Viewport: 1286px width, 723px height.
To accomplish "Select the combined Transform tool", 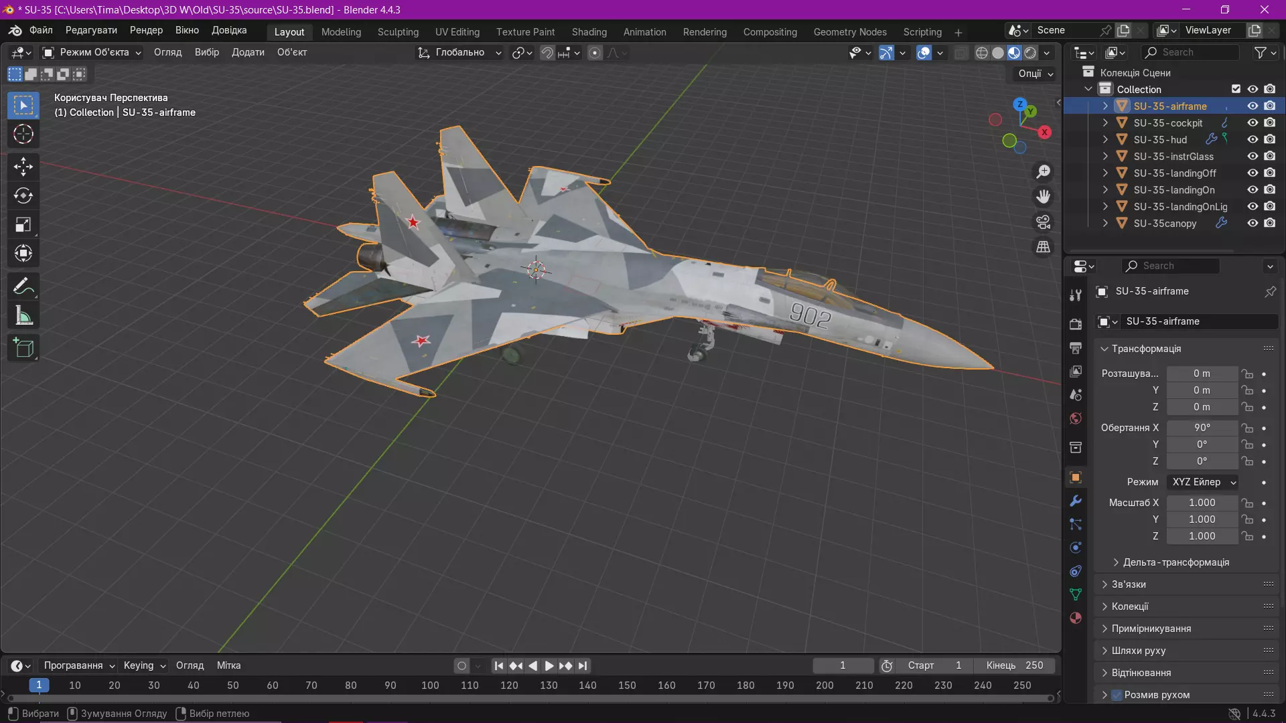I will tap(23, 253).
